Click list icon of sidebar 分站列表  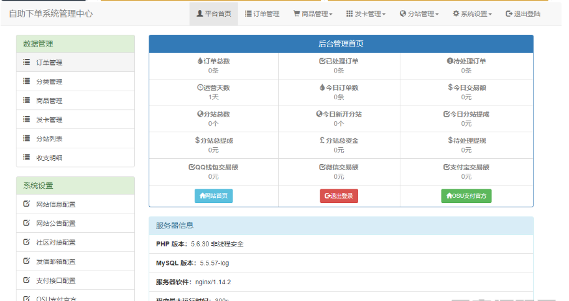[x=27, y=138]
